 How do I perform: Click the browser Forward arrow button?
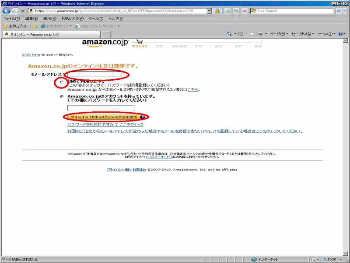pos(15,11)
